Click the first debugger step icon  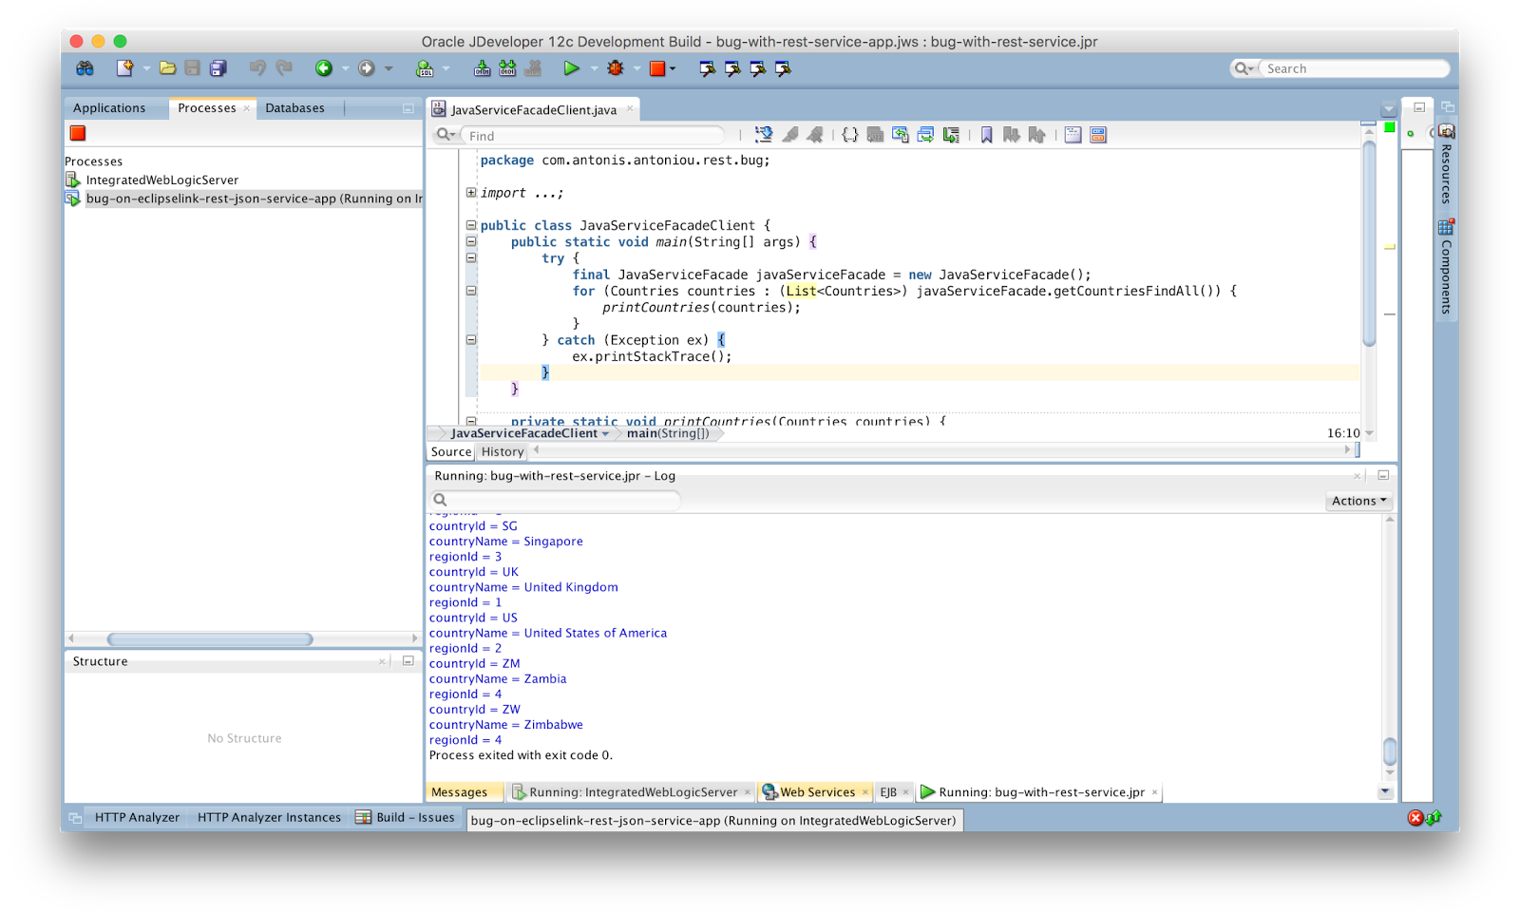(x=707, y=68)
